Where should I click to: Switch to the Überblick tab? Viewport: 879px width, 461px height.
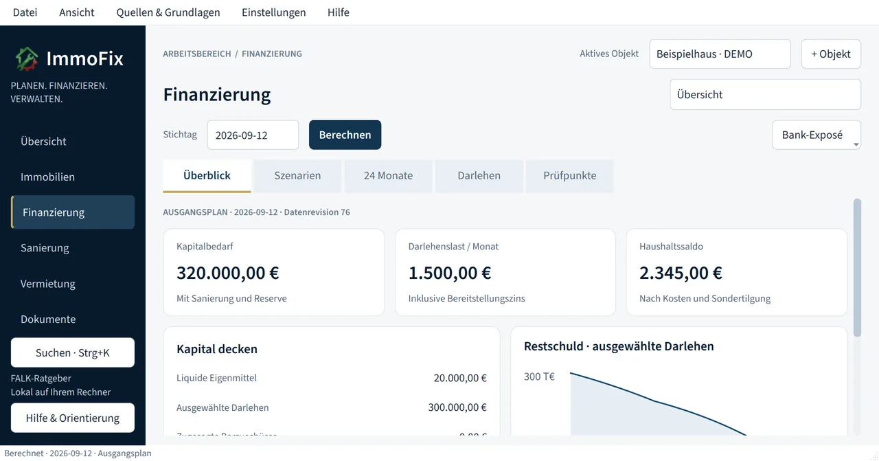pos(207,176)
